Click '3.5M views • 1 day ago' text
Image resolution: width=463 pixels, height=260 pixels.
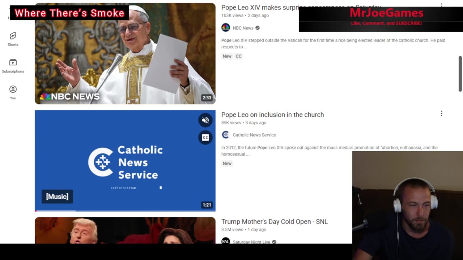point(244,230)
